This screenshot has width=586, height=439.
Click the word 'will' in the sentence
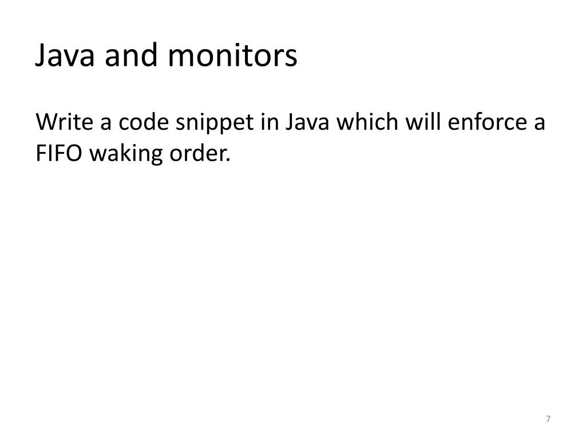423,122
